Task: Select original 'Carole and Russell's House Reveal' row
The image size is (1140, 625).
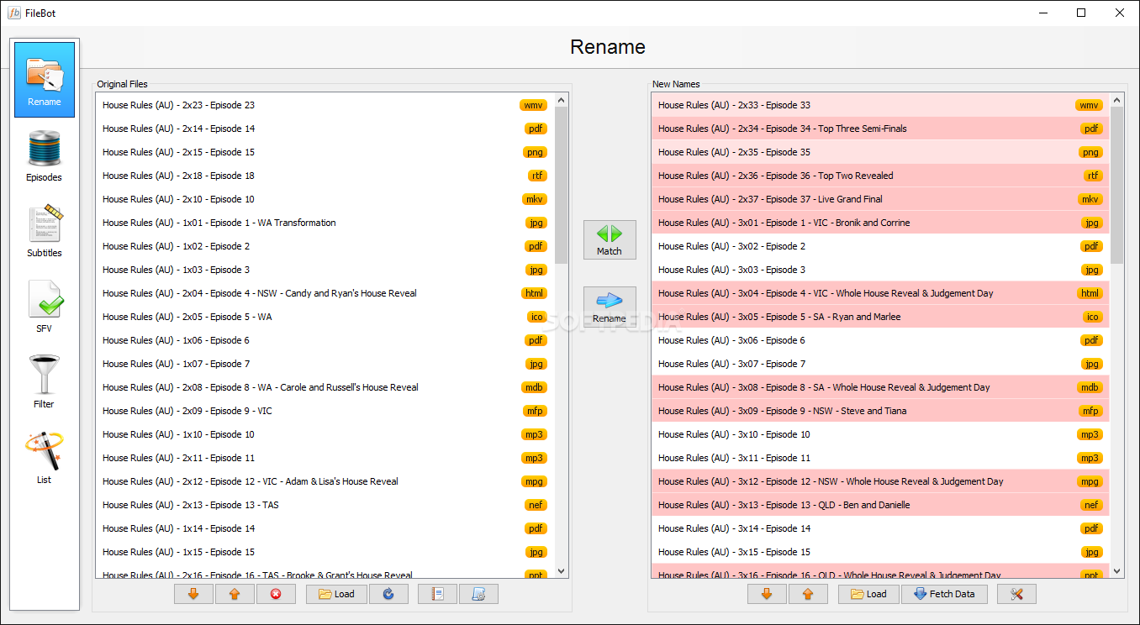Action: 325,387
